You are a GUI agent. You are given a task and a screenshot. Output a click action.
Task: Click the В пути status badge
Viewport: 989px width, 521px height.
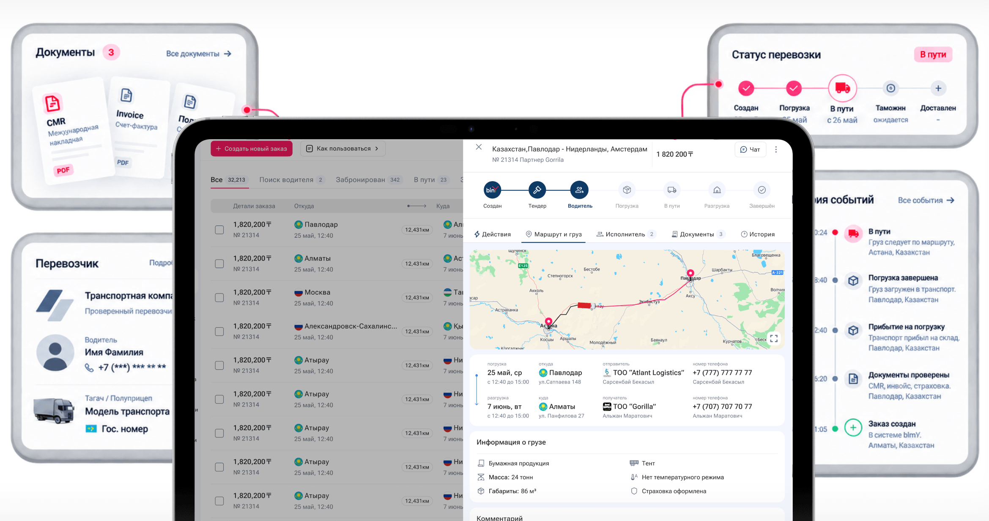click(x=933, y=54)
